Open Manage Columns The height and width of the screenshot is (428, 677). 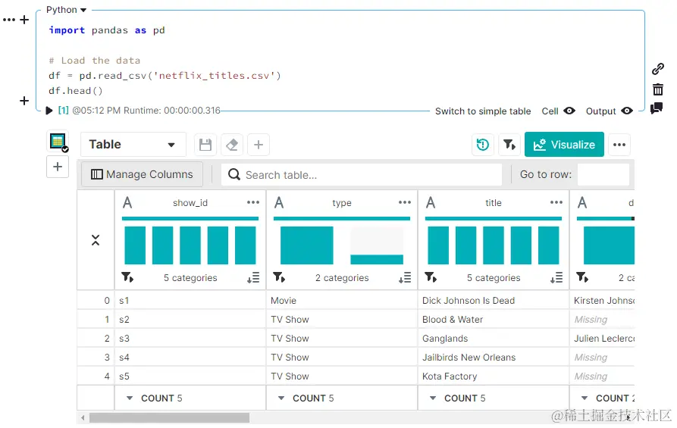tap(142, 174)
